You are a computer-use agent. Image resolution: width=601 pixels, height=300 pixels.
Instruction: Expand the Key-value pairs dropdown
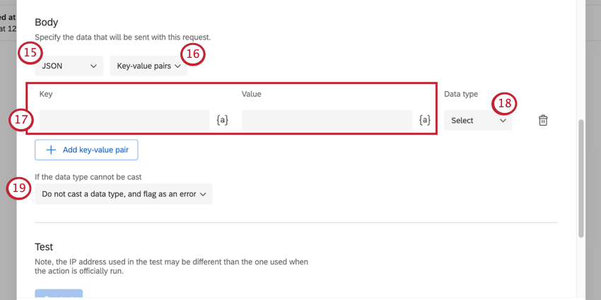148,66
